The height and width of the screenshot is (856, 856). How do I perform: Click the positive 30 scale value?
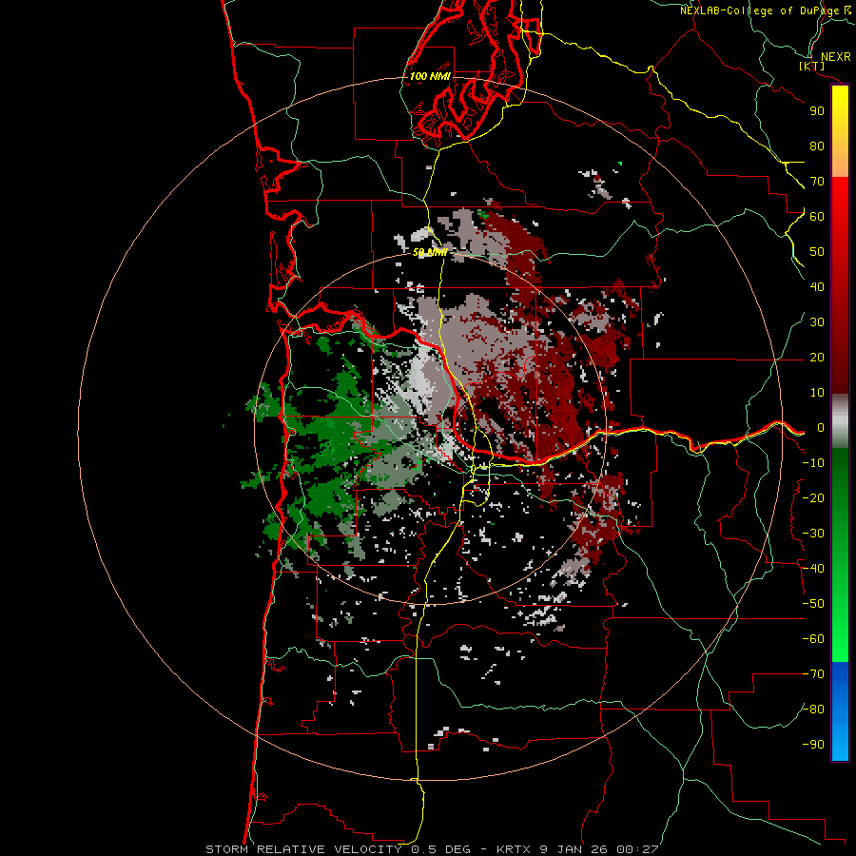[817, 322]
